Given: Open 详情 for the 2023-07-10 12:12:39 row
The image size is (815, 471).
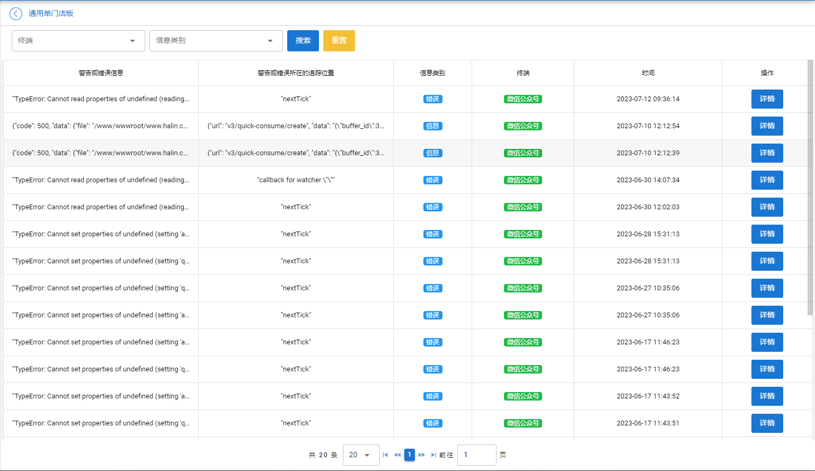Looking at the screenshot, I should pyautogui.click(x=767, y=153).
